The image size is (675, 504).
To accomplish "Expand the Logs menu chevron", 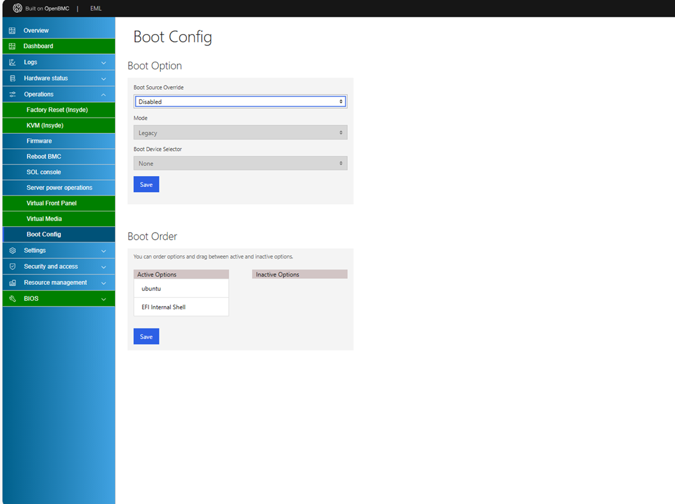I will coord(104,62).
